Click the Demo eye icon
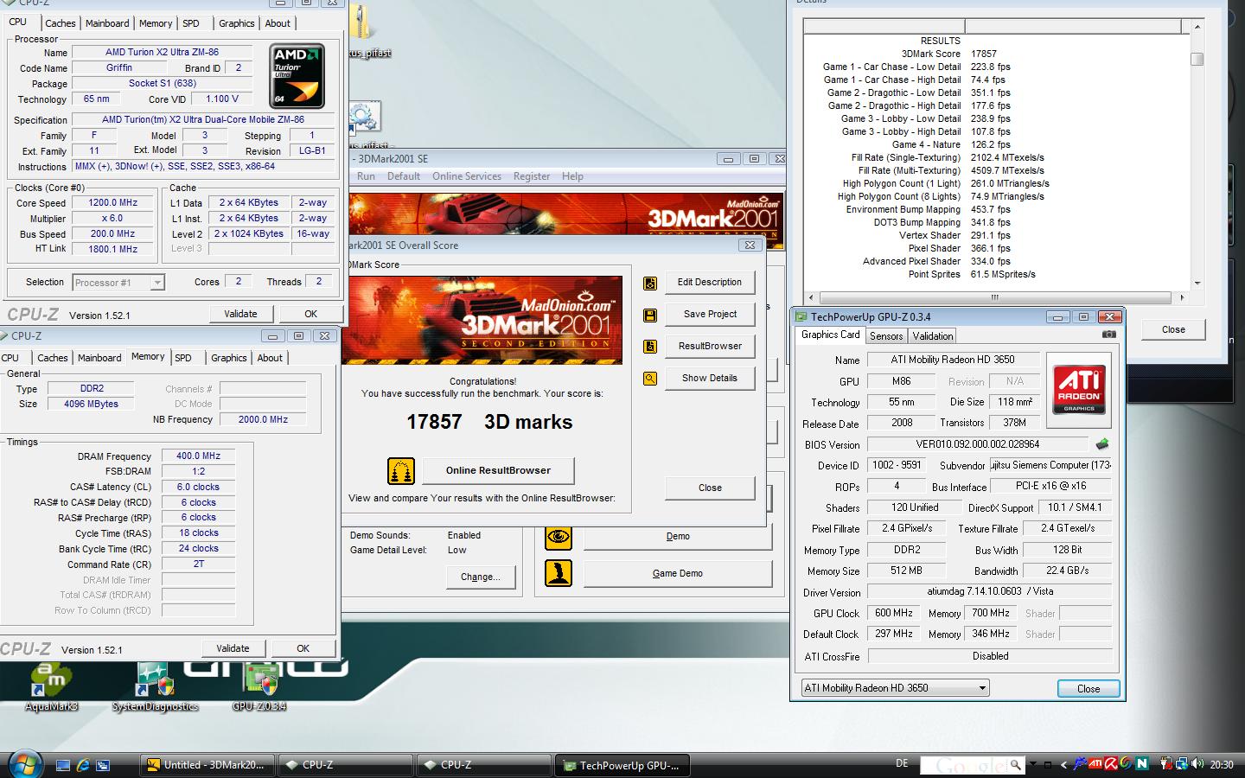Screen dimensions: 1245x778 [558, 537]
